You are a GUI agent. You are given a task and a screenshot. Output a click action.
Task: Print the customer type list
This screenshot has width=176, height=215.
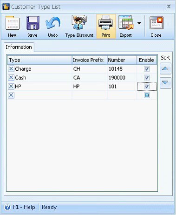point(106,27)
